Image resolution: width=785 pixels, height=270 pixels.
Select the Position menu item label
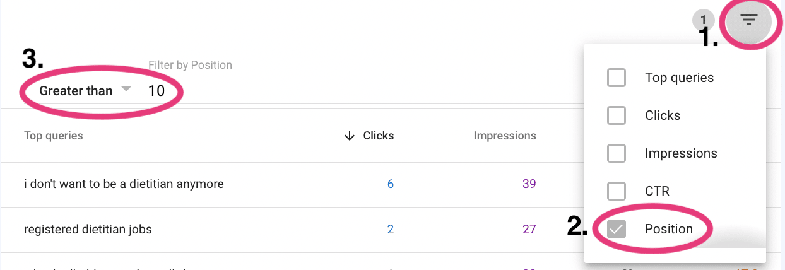(669, 229)
